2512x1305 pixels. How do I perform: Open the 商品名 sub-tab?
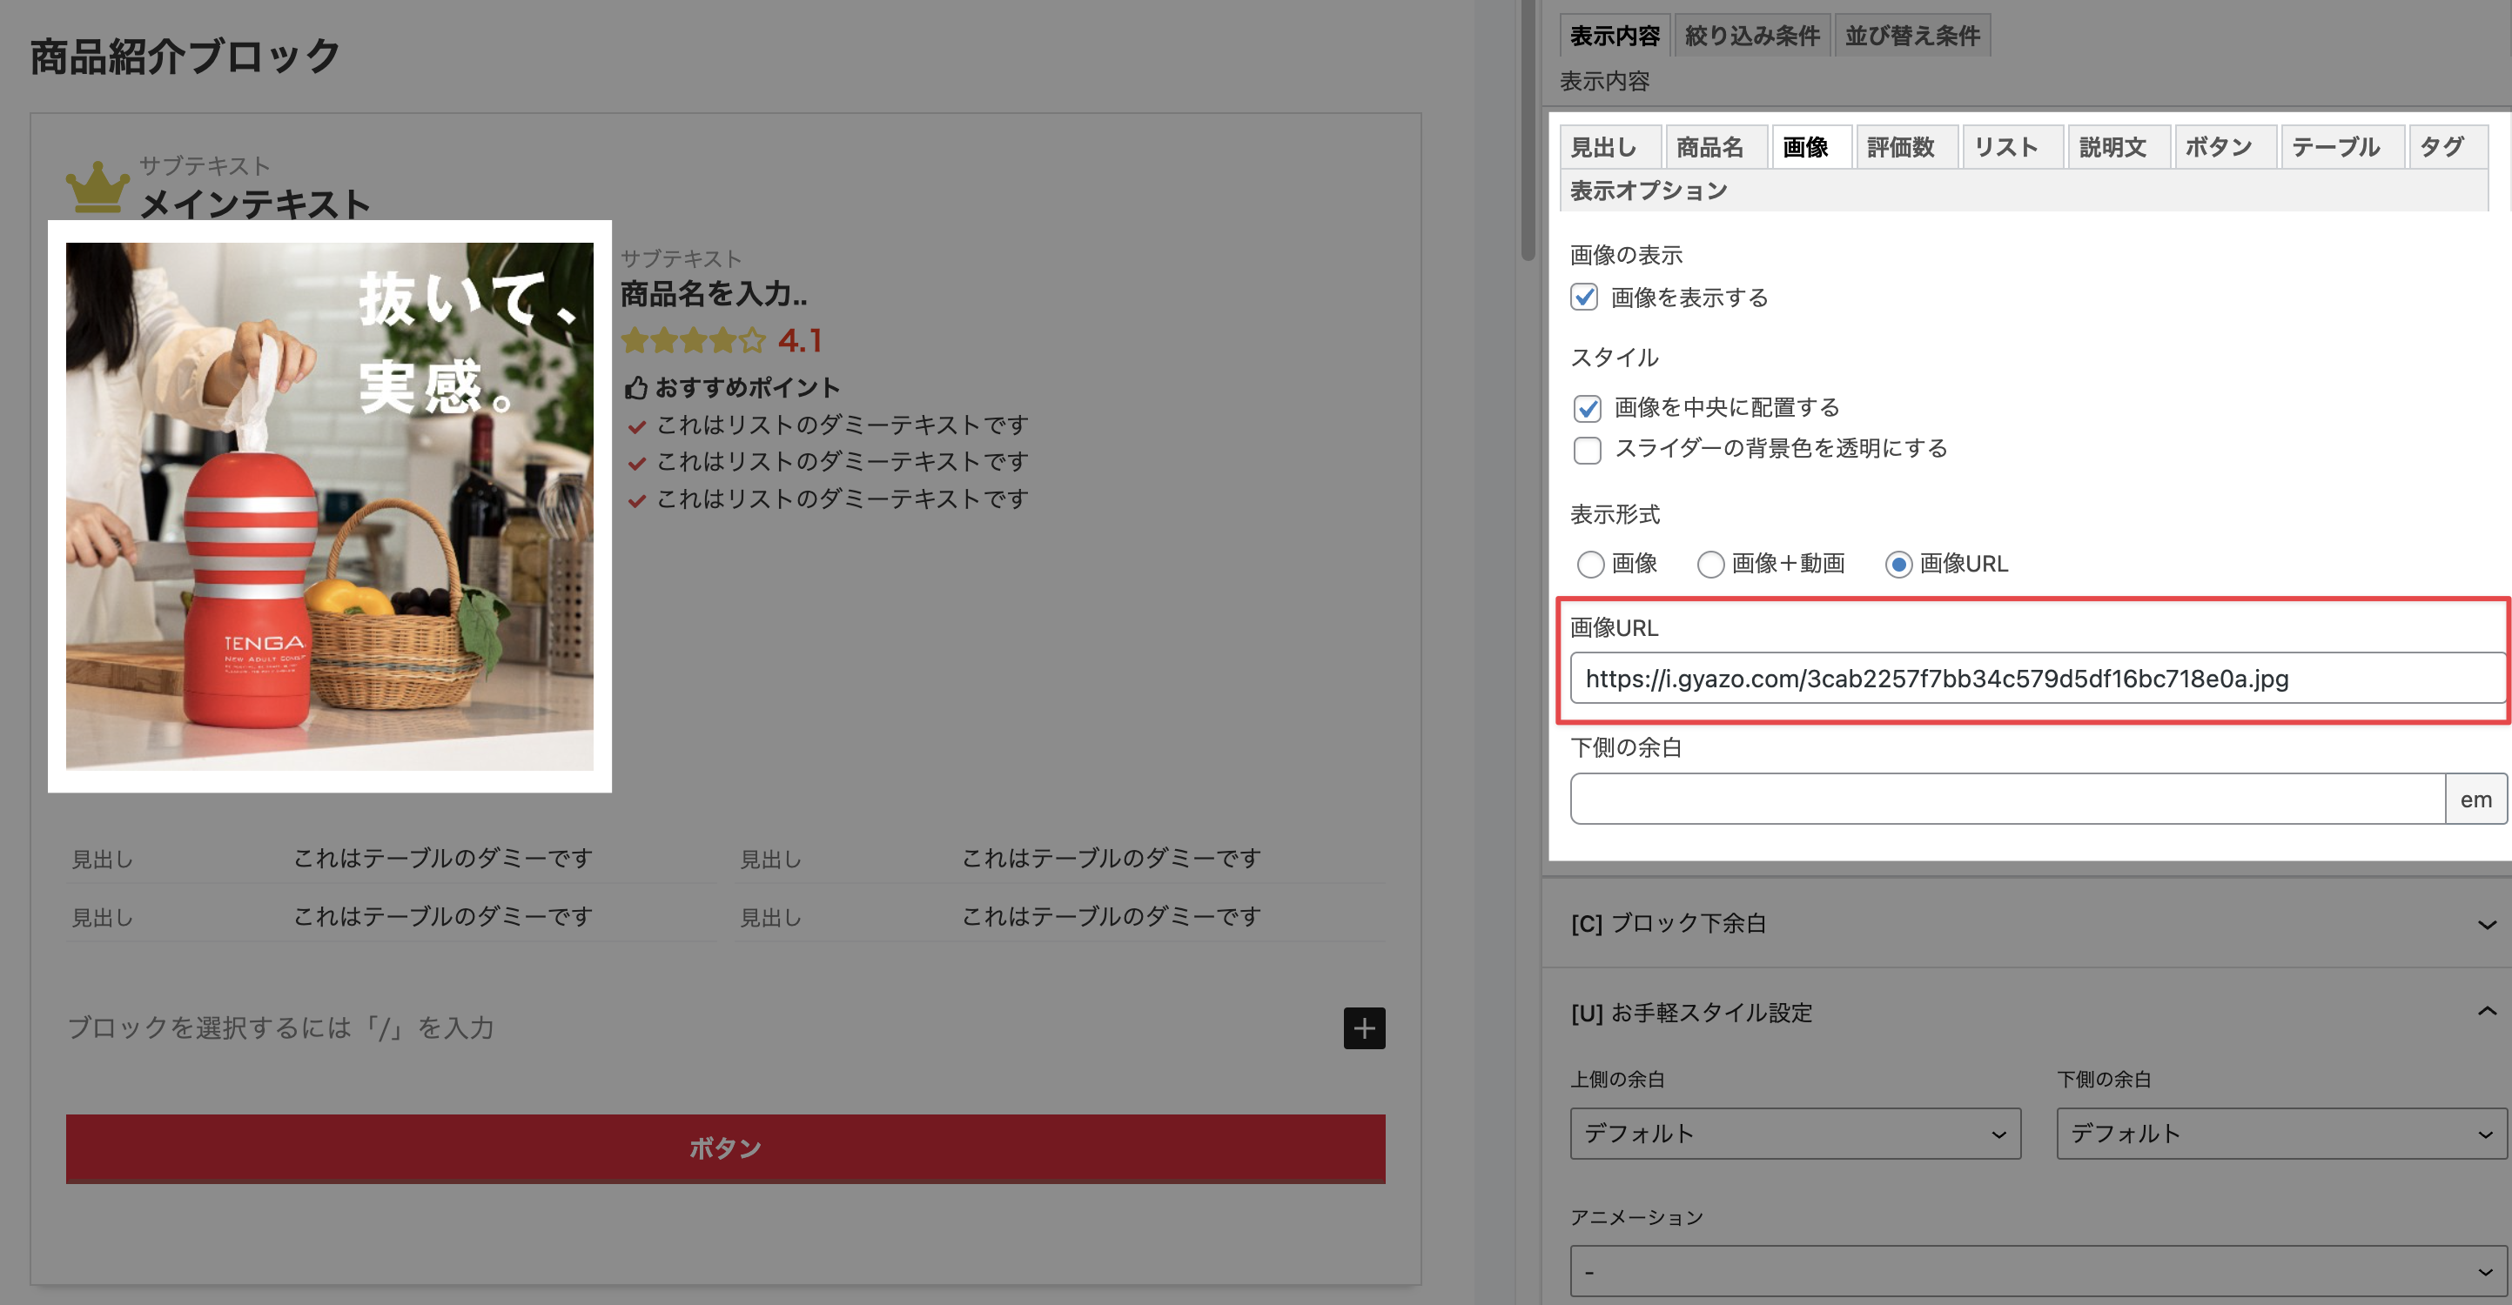pos(1716,147)
